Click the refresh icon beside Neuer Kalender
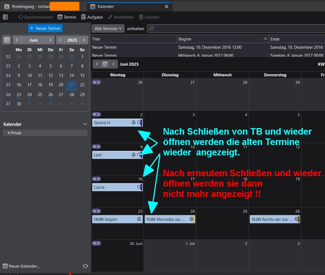Image resolution: width=325 pixels, height=275 pixels. (x=85, y=266)
